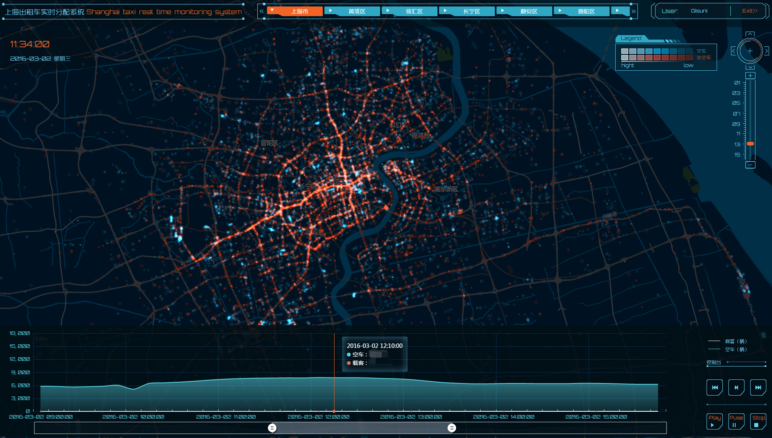Stop the taxi data playback
Viewport: 772px width, 438px height.
pyautogui.click(x=758, y=421)
